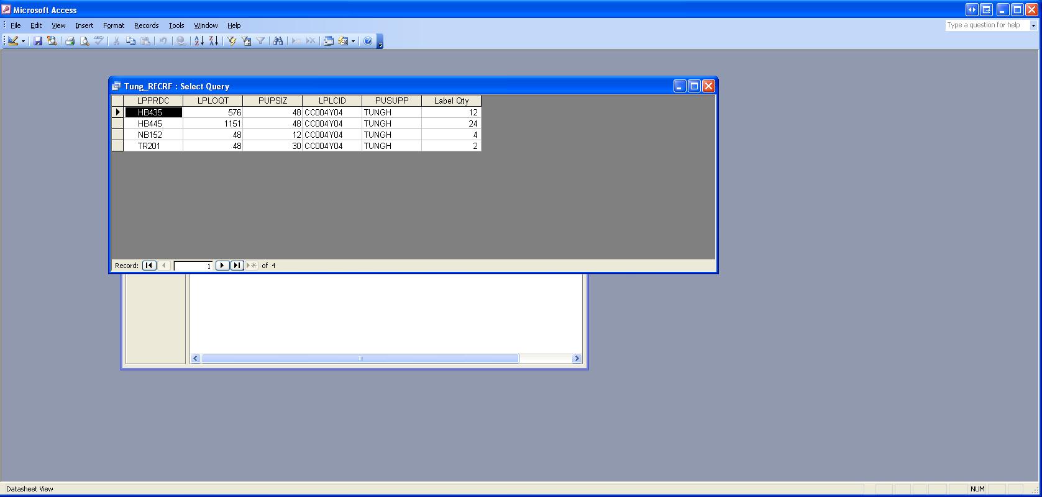Viewport: 1042px width, 497px height.
Task: Click the Microsoft Access Help icon
Action: click(x=368, y=41)
